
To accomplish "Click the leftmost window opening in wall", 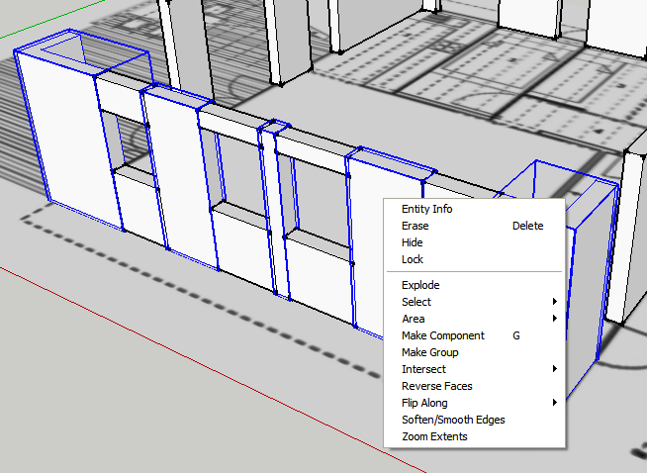I will tap(132, 143).
